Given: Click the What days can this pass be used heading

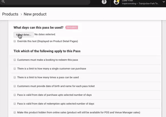Looking at the screenshot, I should [x=39, y=28].
